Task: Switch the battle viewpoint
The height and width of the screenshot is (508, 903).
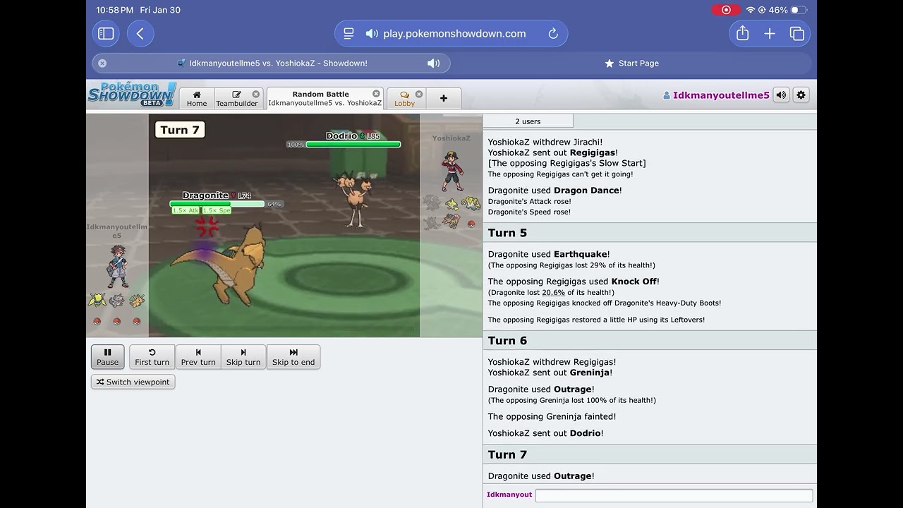Action: (133, 382)
